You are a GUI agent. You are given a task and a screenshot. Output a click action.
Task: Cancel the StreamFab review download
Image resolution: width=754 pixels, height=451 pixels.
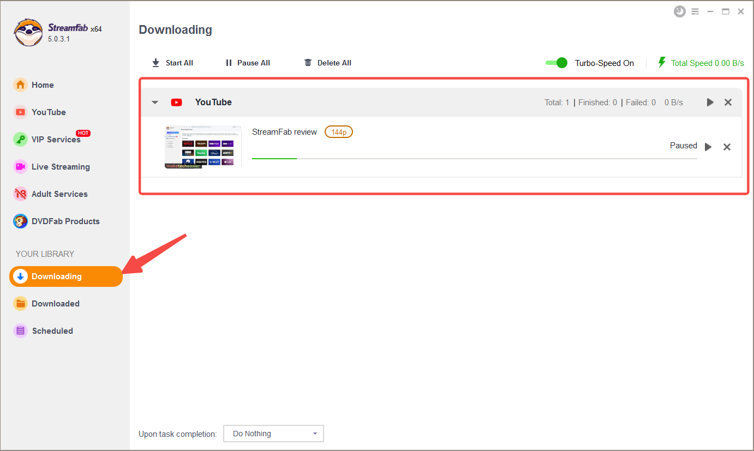tap(727, 147)
